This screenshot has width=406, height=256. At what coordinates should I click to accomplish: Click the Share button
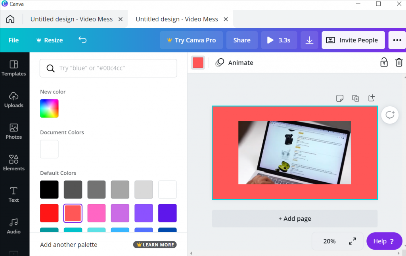coord(242,40)
